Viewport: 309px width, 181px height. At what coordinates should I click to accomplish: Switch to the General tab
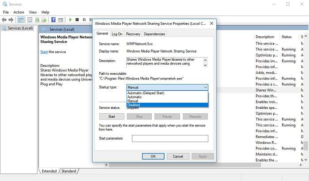pos(102,33)
